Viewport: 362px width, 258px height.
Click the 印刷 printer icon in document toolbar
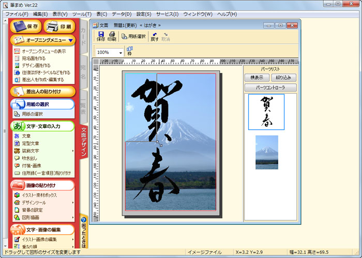click(112, 36)
